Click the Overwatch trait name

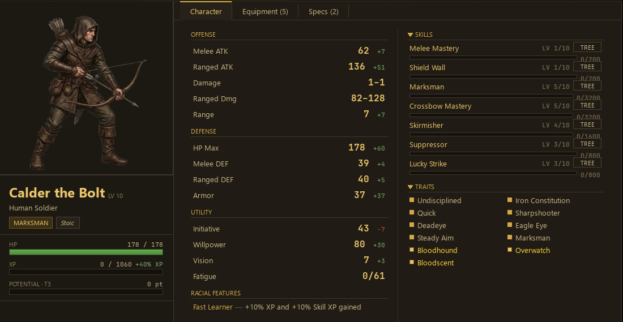coord(532,250)
